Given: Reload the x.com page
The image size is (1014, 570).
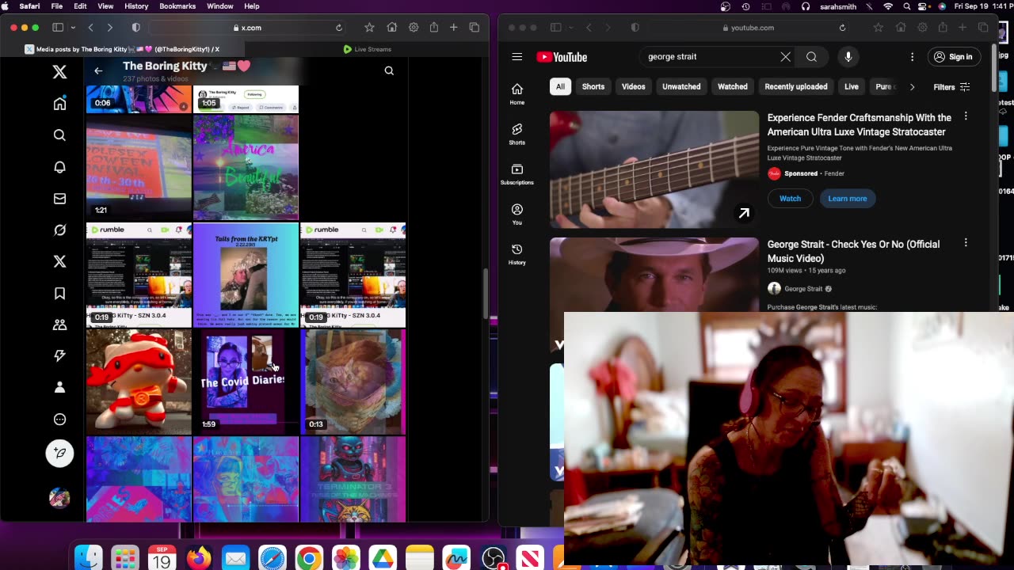Looking at the screenshot, I should click(x=339, y=28).
